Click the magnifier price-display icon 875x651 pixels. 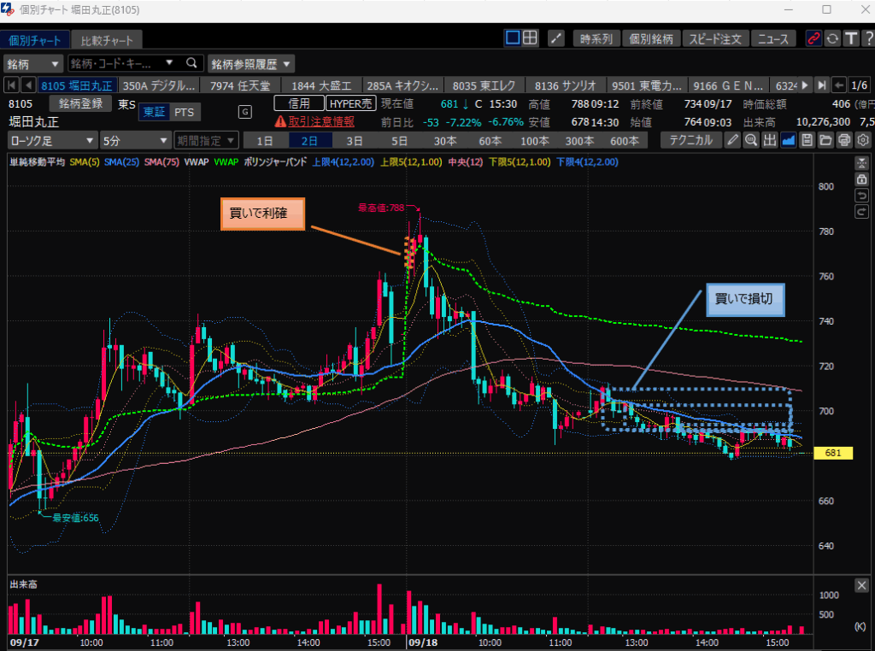751,141
